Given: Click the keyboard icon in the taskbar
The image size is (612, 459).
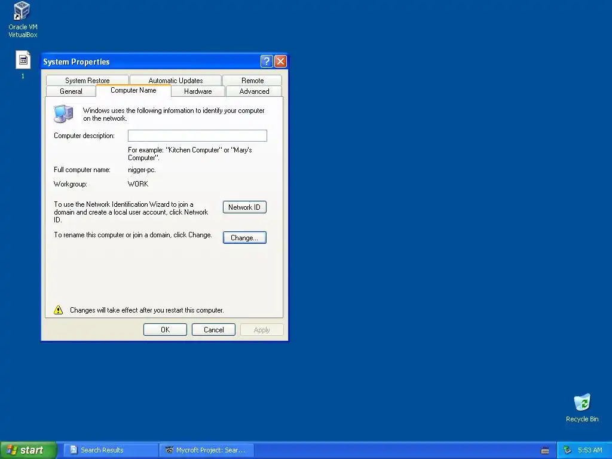Looking at the screenshot, I should pos(545,451).
